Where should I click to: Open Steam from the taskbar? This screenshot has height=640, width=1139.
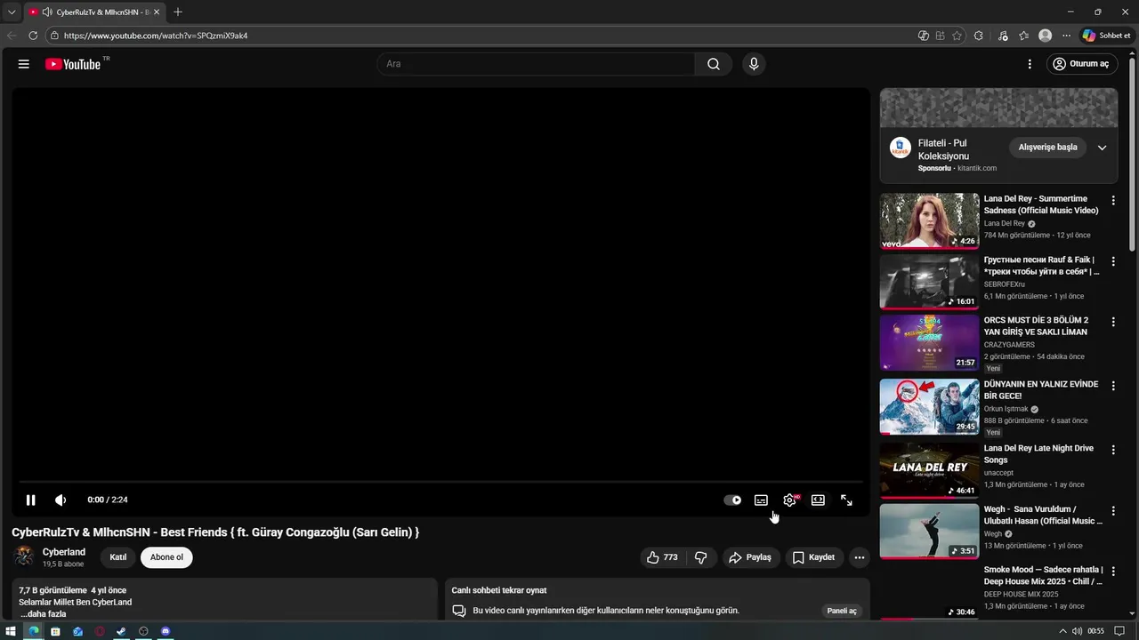click(x=121, y=631)
